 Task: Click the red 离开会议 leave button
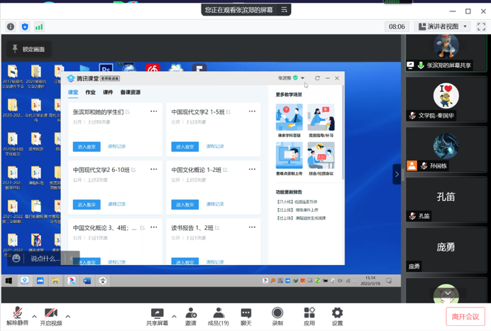[x=465, y=316]
